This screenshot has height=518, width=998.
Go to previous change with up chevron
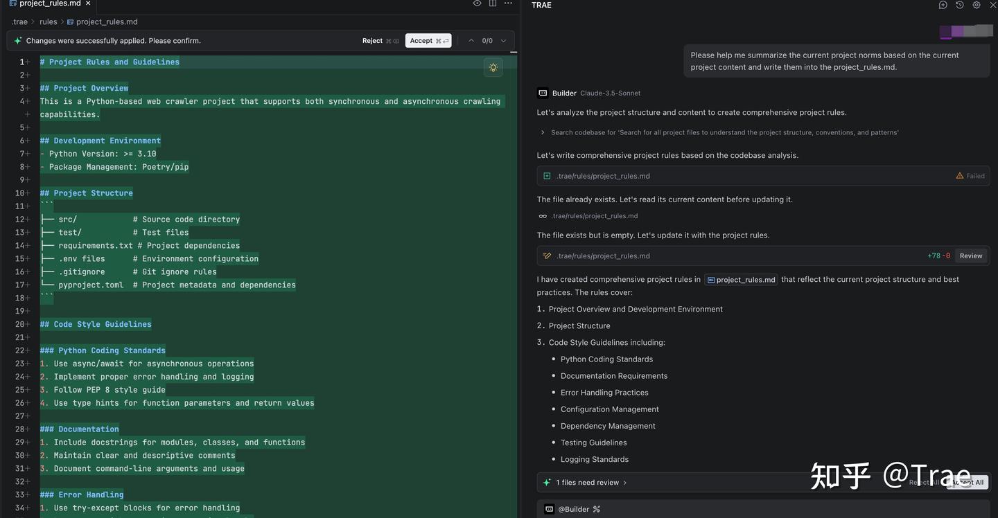471,41
